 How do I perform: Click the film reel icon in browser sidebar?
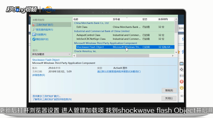click(x=182, y=69)
